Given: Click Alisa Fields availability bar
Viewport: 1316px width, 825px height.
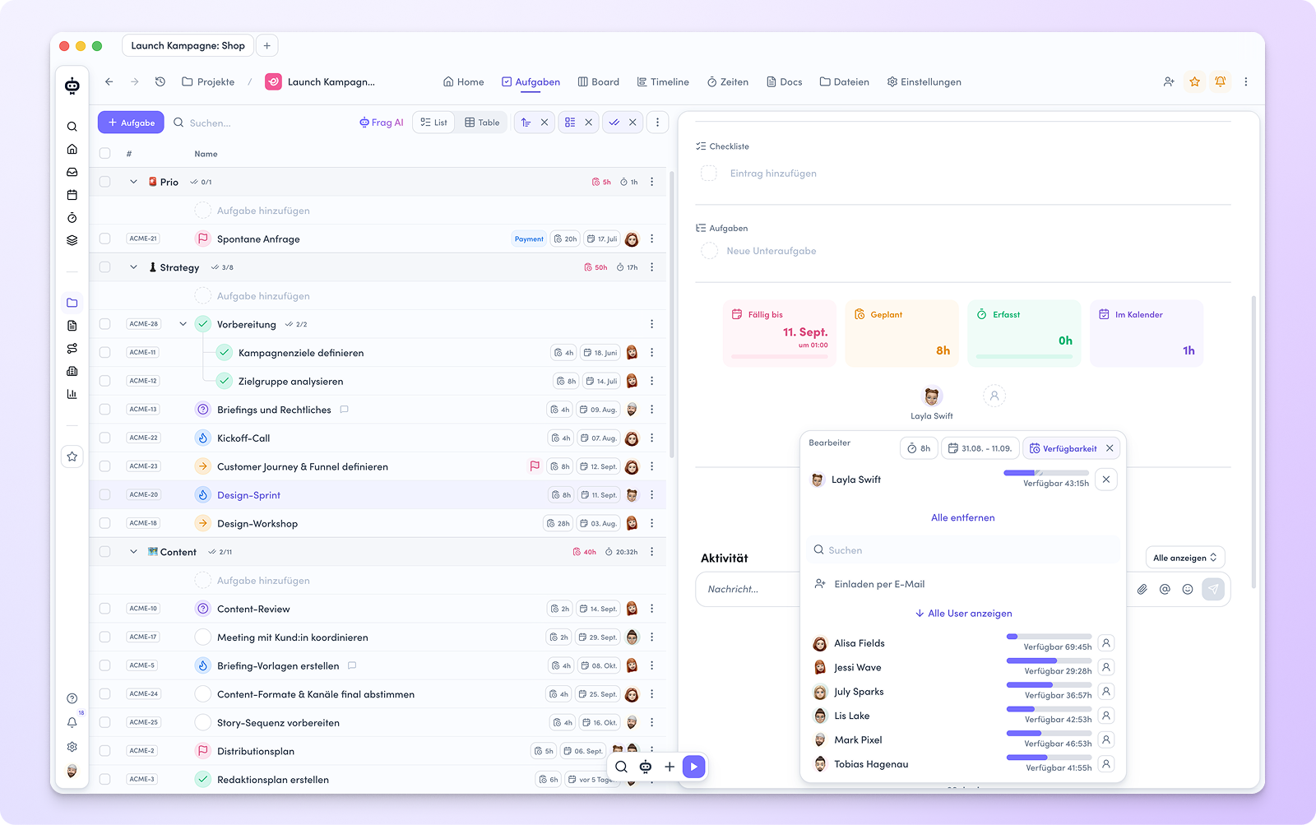Looking at the screenshot, I should coord(1049,637).
